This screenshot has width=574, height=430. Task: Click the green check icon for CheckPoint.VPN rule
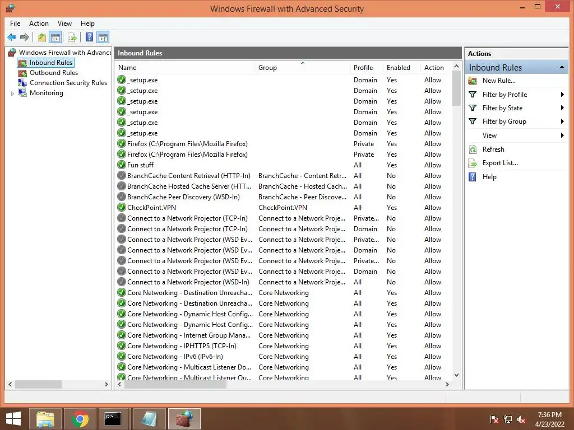[x=122, y=207]
